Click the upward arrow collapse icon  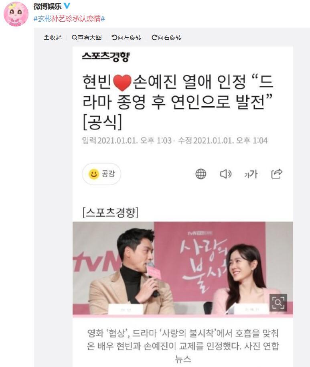(x=47, y=37)
